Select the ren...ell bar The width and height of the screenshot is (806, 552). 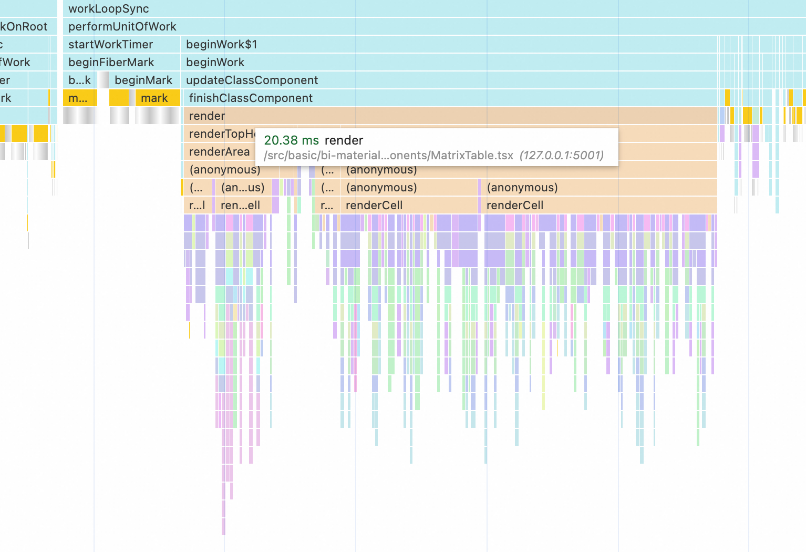point(243,205)
